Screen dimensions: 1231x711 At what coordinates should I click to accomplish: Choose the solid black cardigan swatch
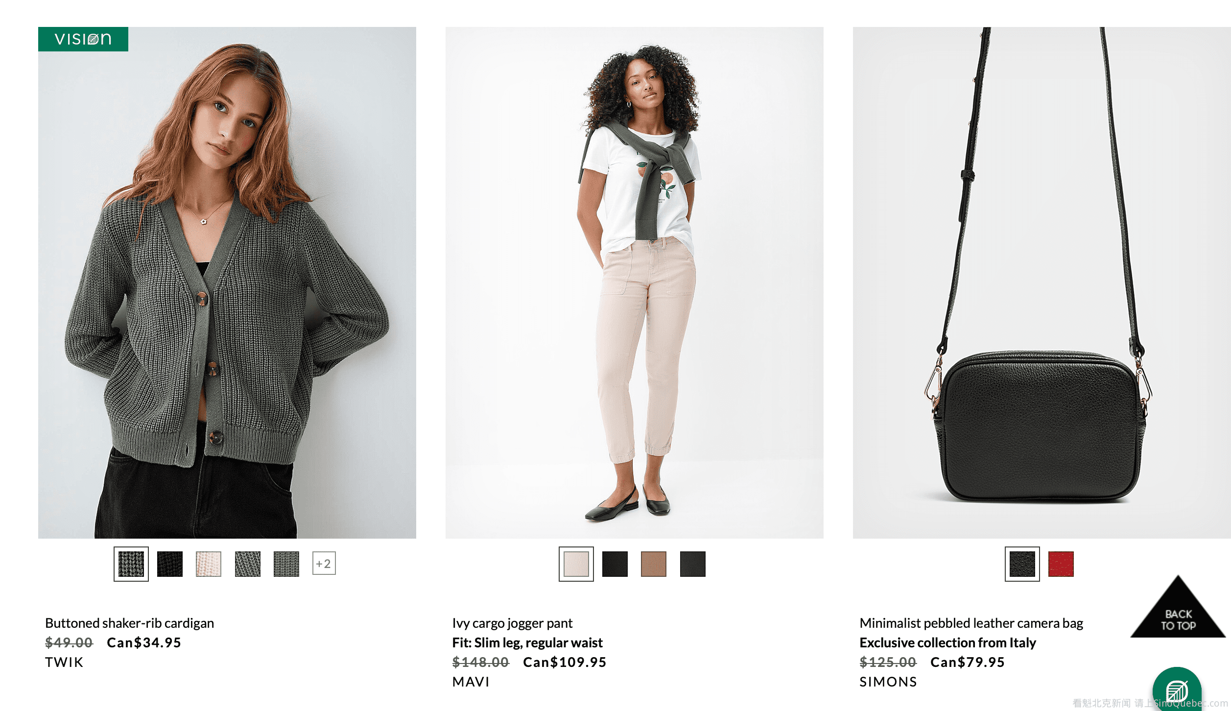coord(170,564)
